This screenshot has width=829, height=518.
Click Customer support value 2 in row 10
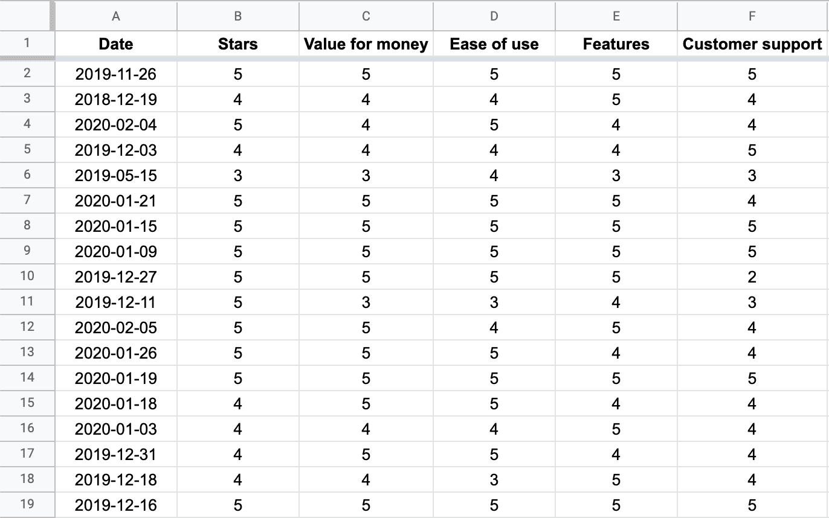pyautogui.click(x=753, y=277)
